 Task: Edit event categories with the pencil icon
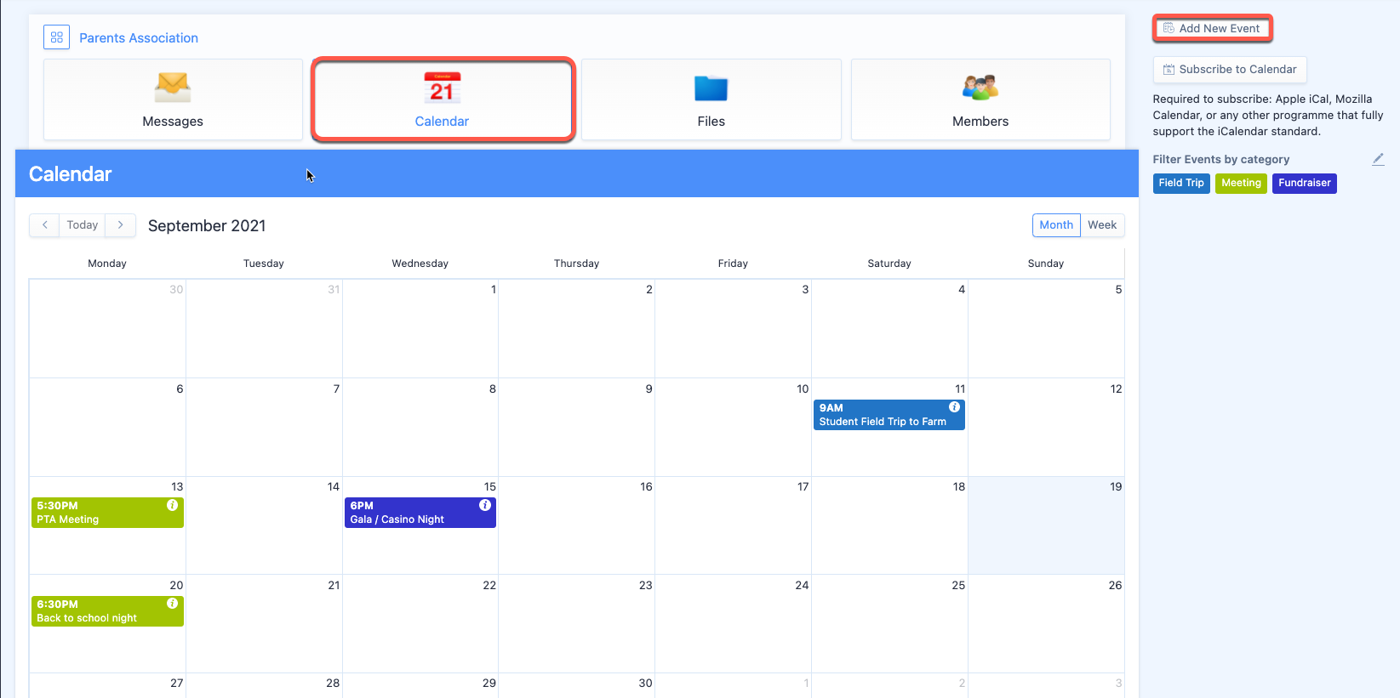click(1378, 159)
